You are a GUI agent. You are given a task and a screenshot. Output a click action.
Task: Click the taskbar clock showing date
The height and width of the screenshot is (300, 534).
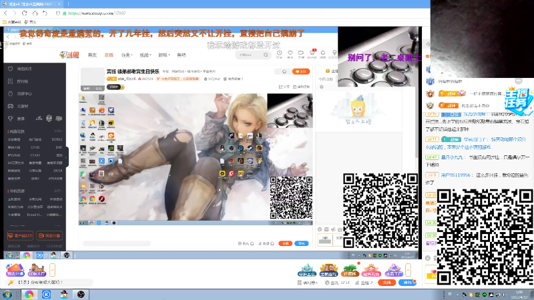pyautogui.click(x=519, y=295)
